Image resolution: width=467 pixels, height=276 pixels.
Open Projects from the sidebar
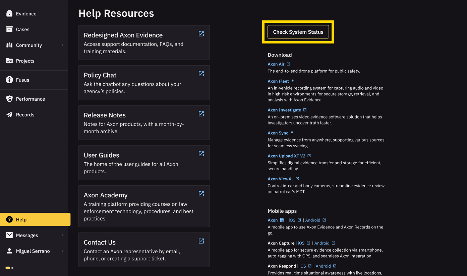[25, 61]
